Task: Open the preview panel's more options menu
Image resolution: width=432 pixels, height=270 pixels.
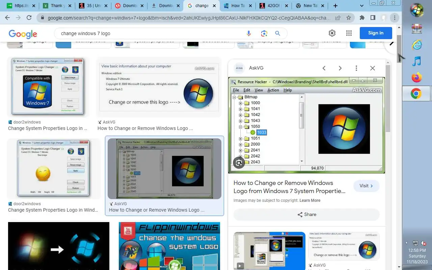Action: (356, 68)
